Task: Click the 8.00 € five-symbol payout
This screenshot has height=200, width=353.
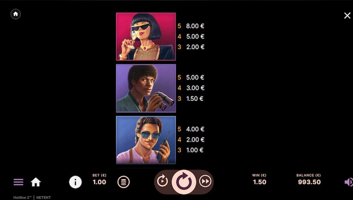Action: tap(195, 26)
